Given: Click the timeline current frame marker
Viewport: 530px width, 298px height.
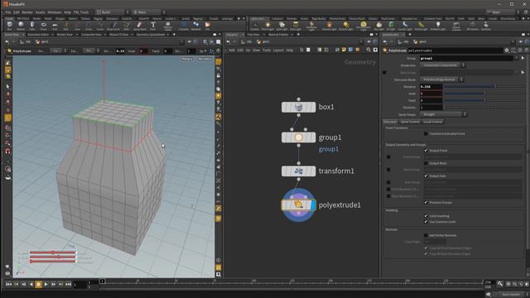Looking at the screenshot, I should click(102, 281).
